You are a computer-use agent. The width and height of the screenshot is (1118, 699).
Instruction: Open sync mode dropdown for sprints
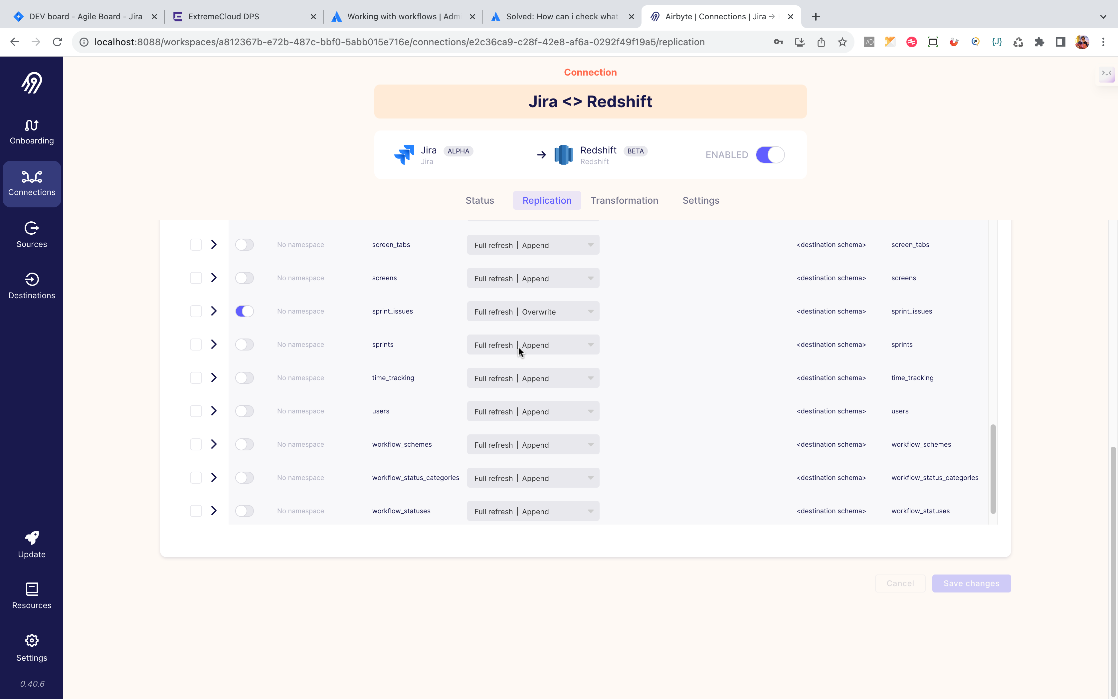click(533, 345)
